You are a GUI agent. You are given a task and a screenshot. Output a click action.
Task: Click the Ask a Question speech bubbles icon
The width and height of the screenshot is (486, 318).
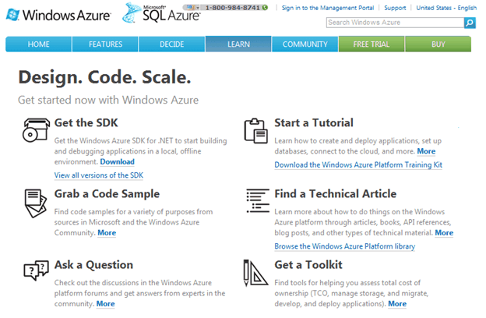click(37, 270)
